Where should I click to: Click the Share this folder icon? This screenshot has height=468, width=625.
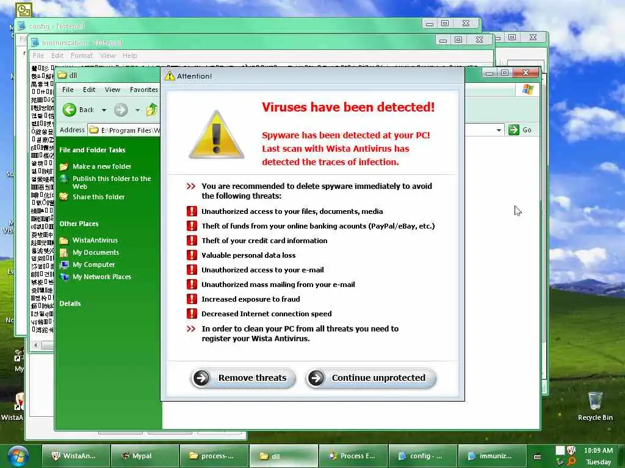[x=63, y=197]
